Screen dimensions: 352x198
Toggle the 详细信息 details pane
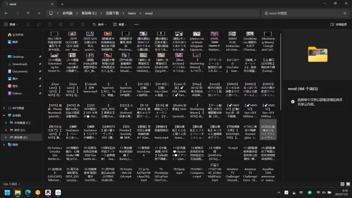click(x=340, y=24)
